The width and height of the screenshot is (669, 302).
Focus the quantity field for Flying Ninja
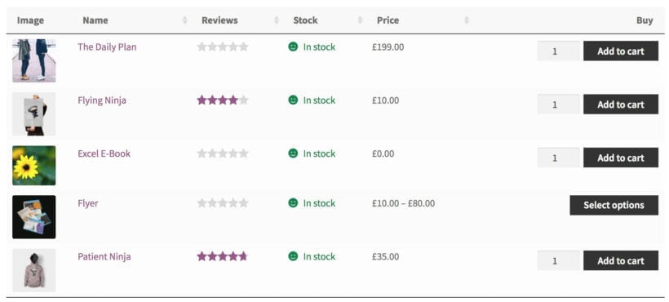point(559,104)
